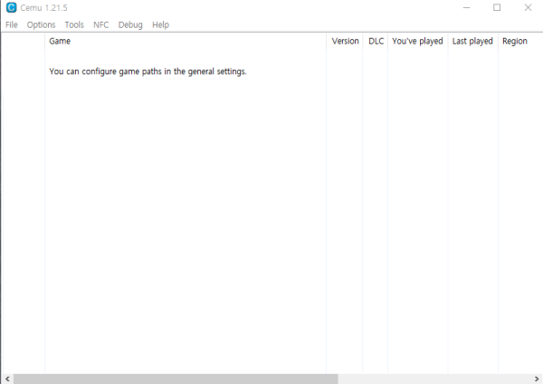Screen dimensions: 543x384
Task: Click the empty scrollbar track right of thumb
Action: pyautogui.click(x=434, y=379)
